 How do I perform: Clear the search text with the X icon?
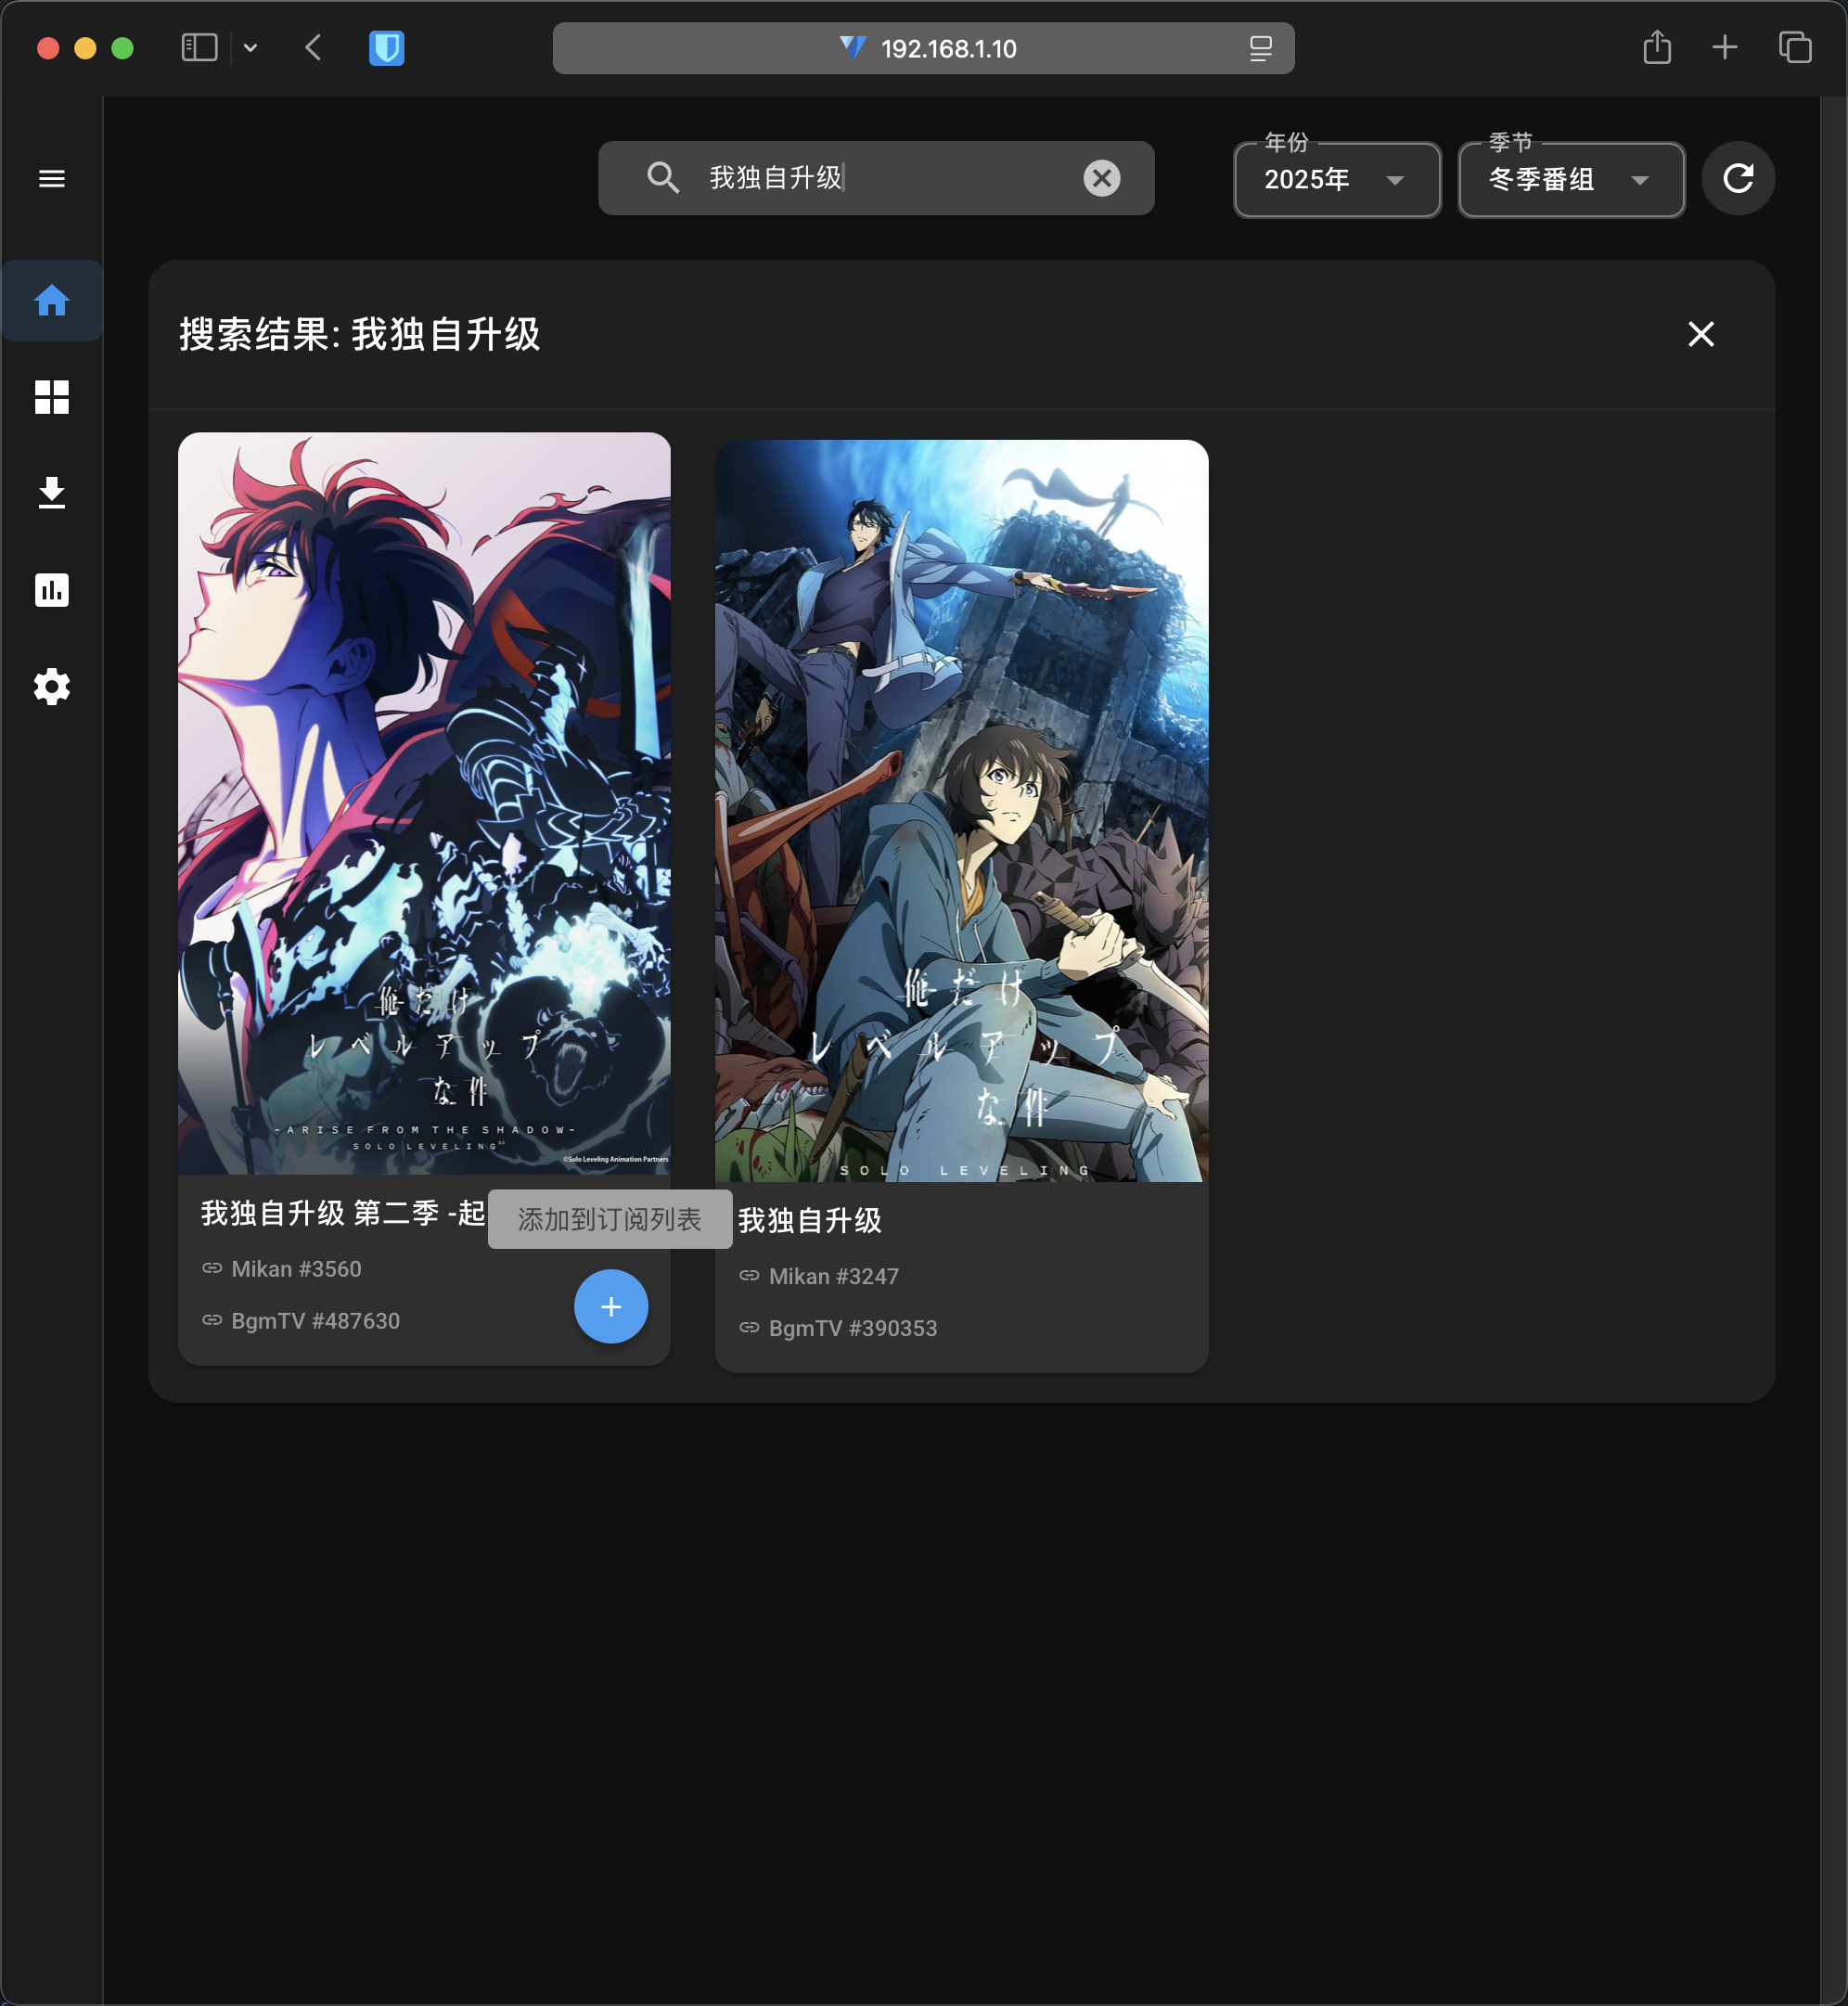click(x=1102, y=178)
